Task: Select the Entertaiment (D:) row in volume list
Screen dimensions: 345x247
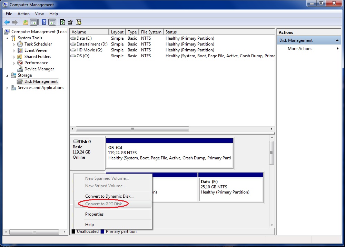Action: coord(172,44)
